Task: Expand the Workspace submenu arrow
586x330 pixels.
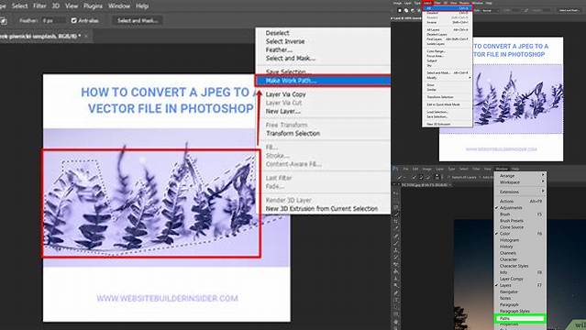Action: (x=543, y=181)
